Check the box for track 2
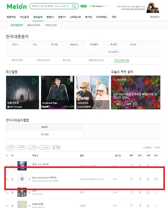168x208 pixels. [x=7, y=179]
